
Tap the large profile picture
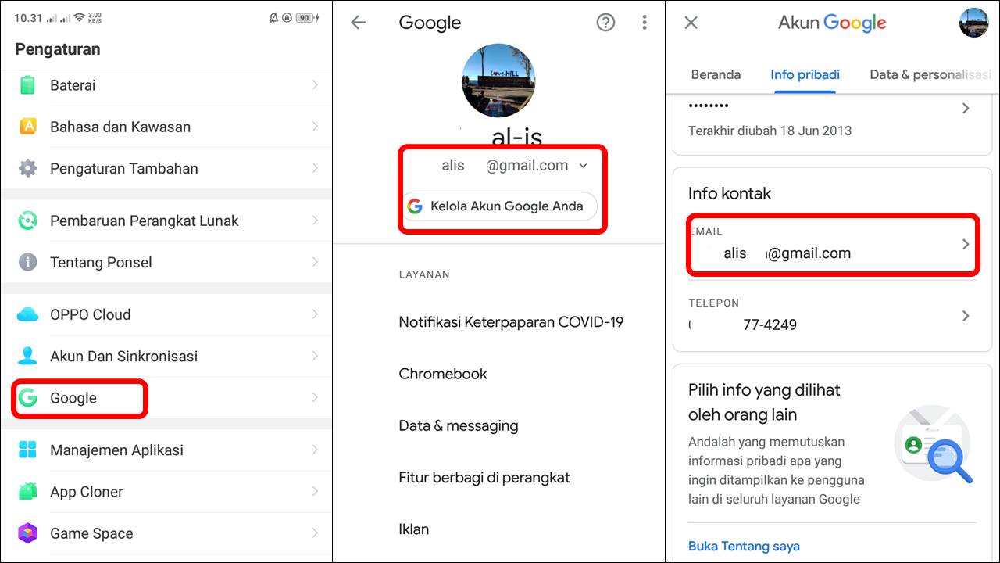[x=498, y=81]
